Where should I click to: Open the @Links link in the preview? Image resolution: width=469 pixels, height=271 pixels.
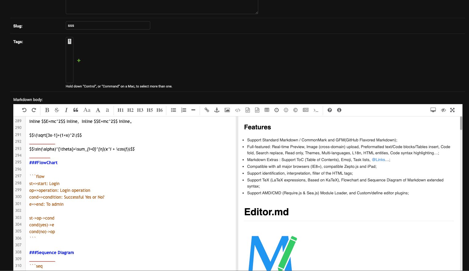[378, 160]
